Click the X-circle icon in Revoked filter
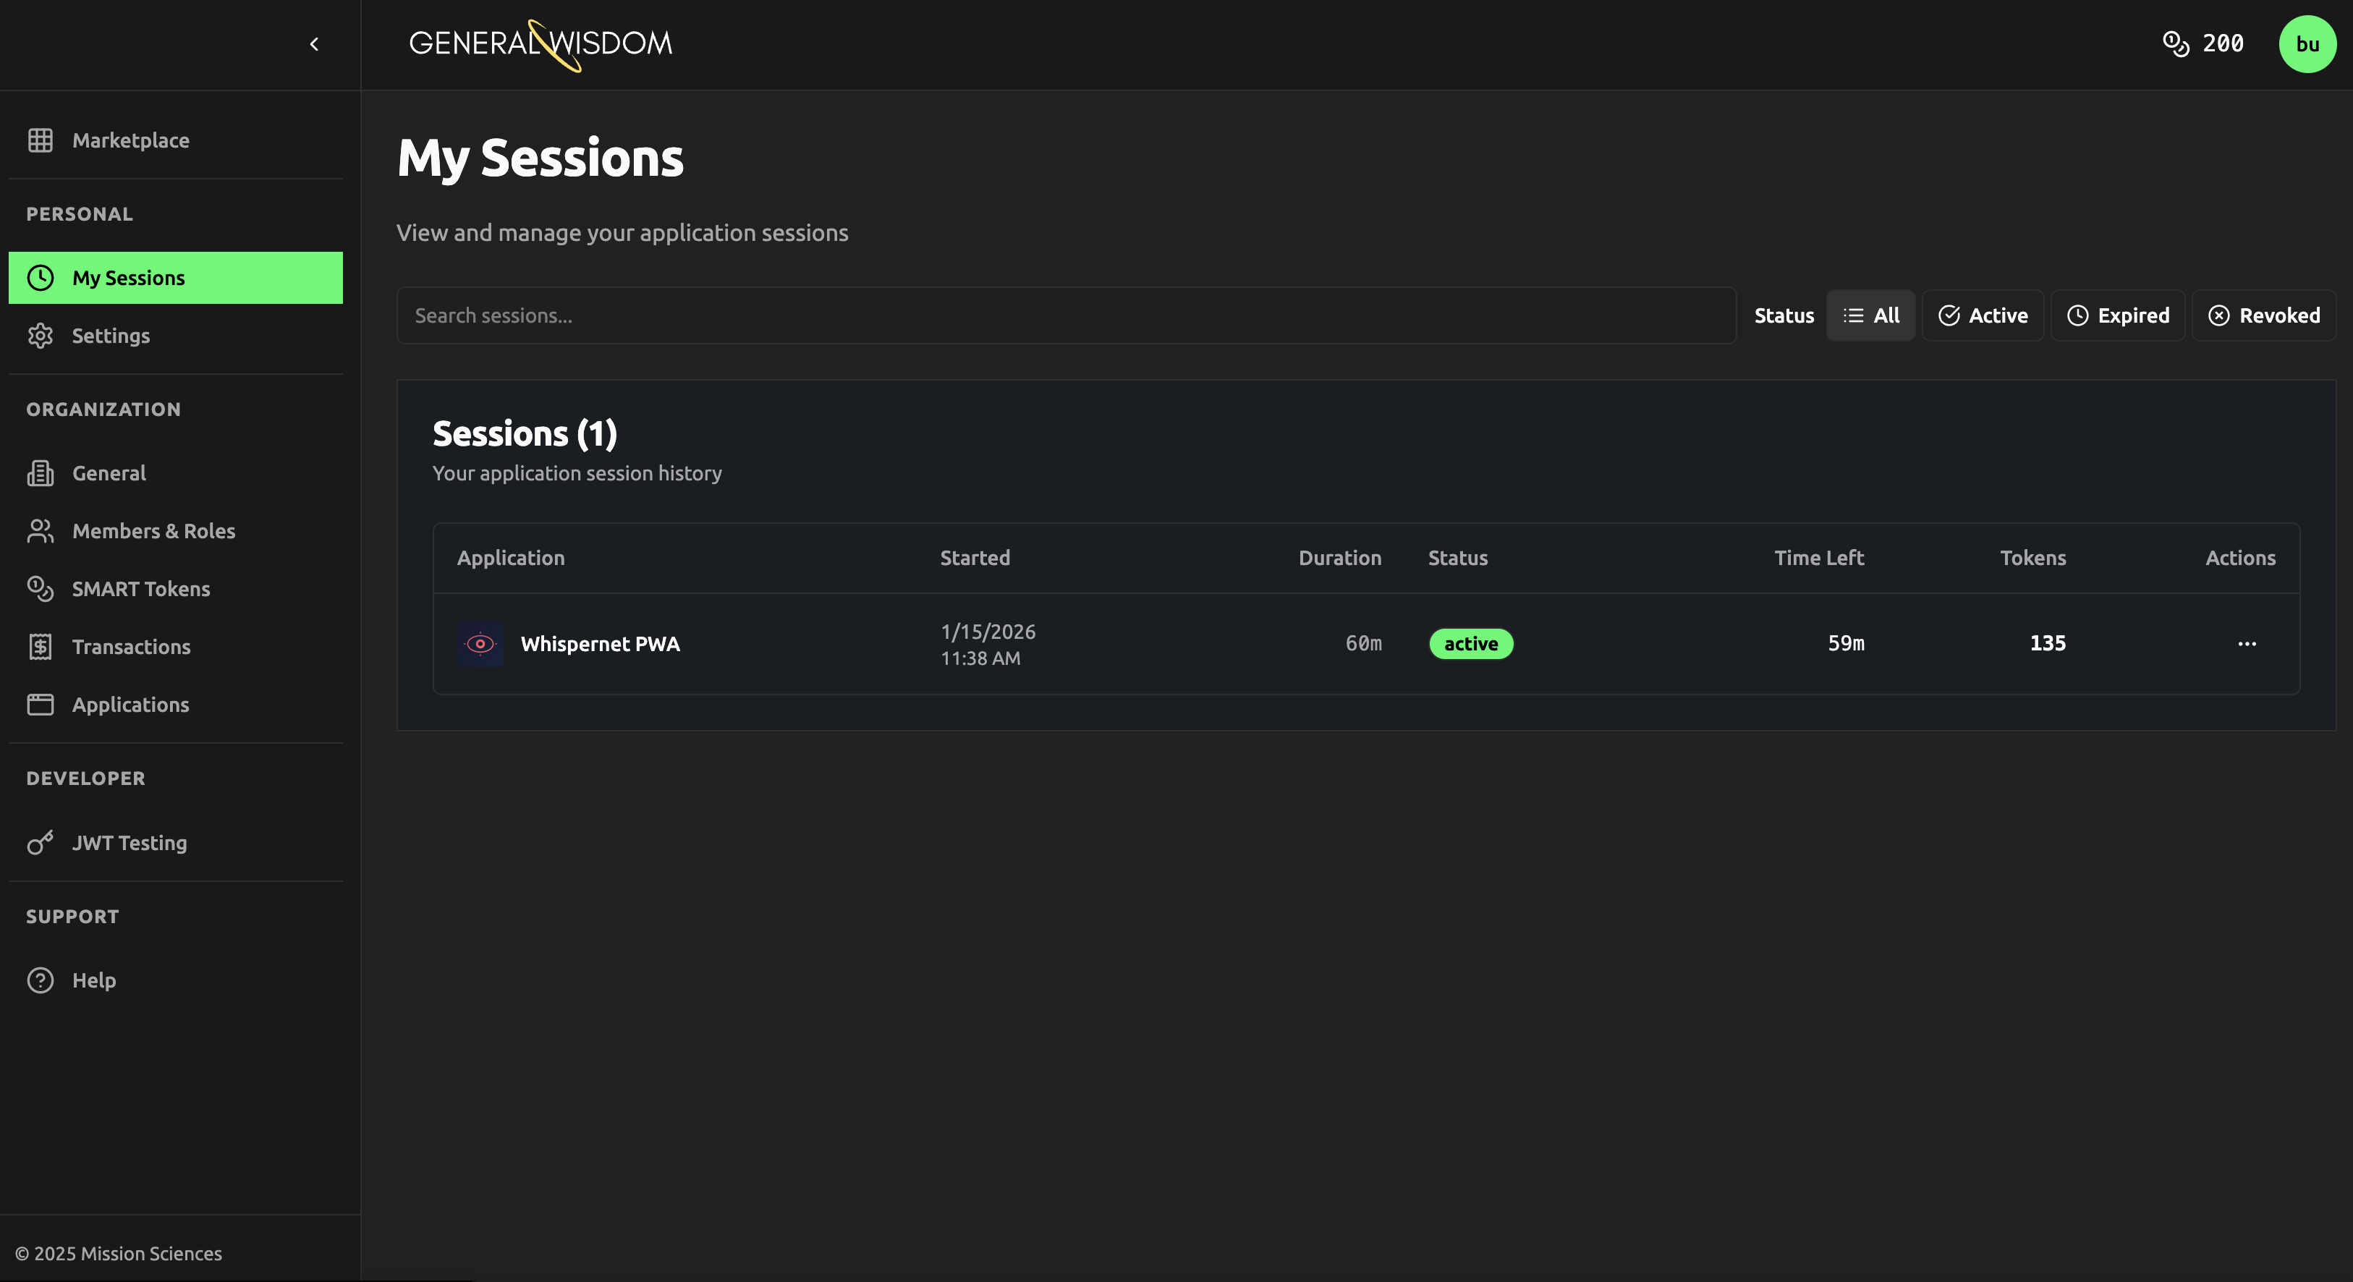The height and width of the screenshot is (1282, 2353). tap(2218, 316)
